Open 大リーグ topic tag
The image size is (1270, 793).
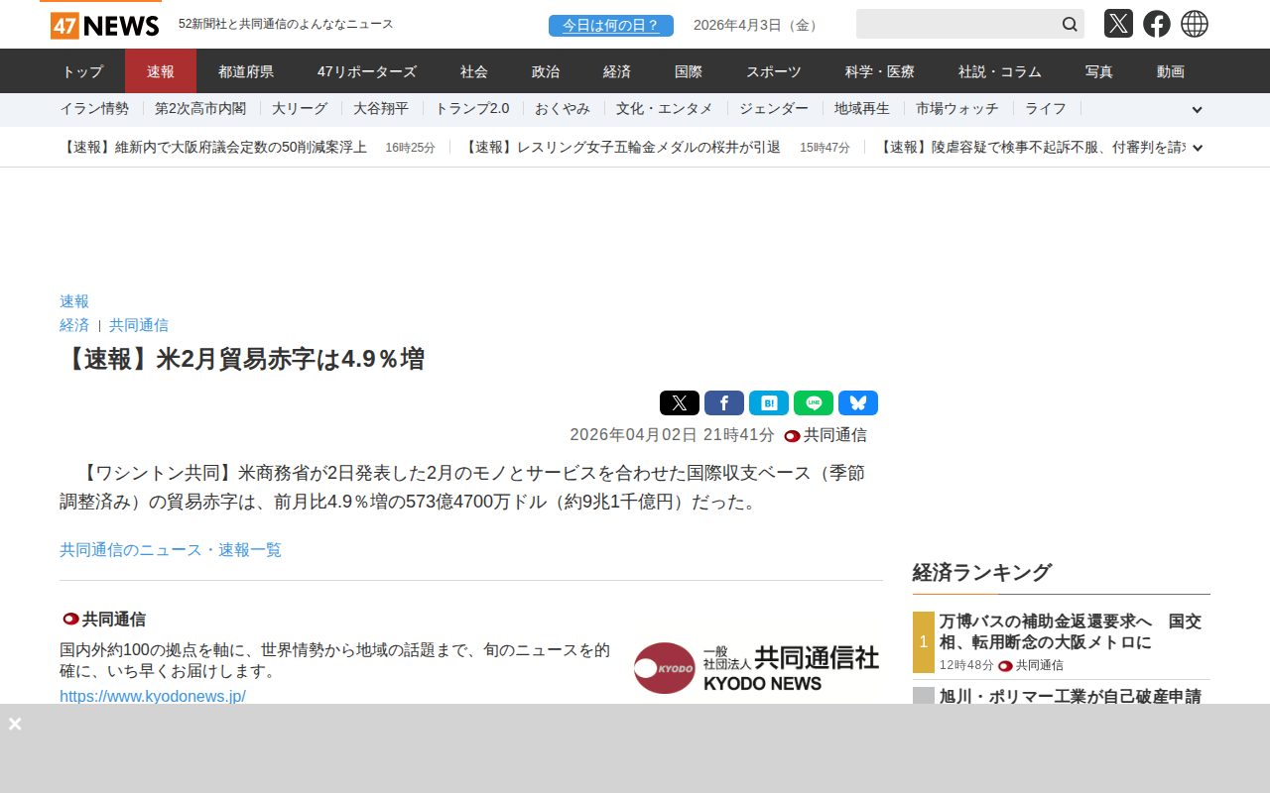300,109
